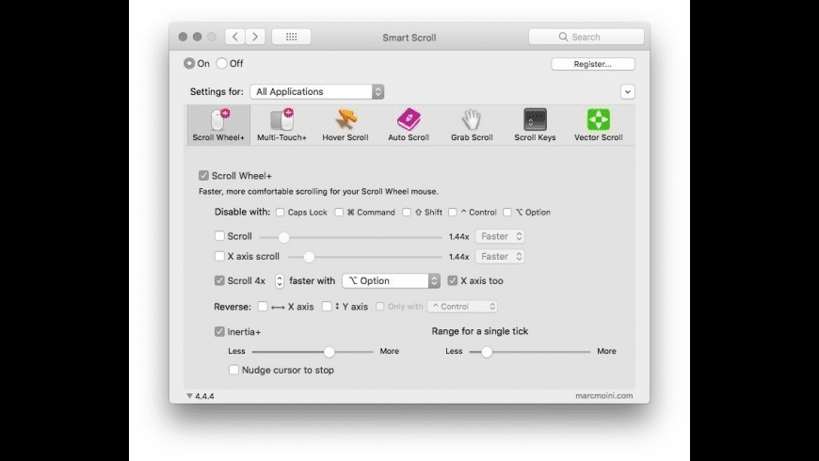Select the On radio button

pos(189,63)
